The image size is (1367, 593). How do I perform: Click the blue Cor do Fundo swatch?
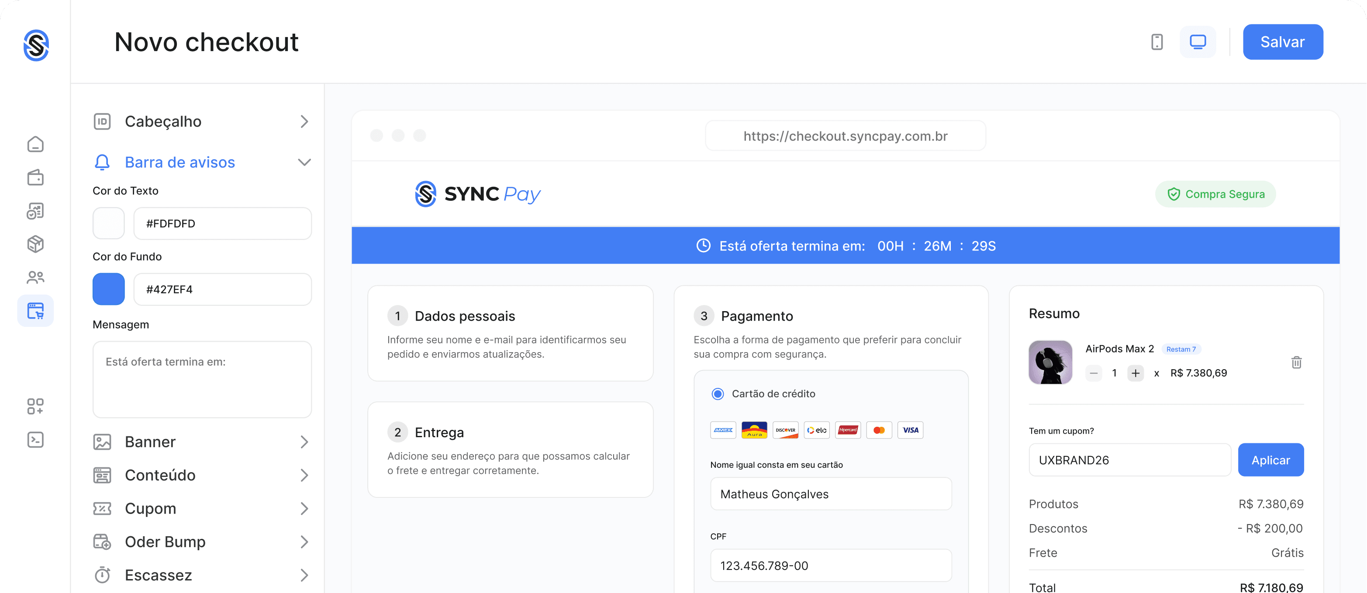click(109, 289)
